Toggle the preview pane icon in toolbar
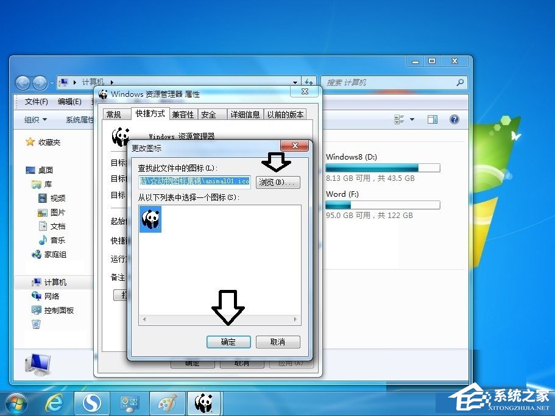This screenshot has width=555, height=416. [433, 119]
